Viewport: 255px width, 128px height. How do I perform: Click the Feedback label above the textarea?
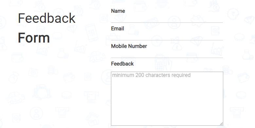click(x=122, y=64)
